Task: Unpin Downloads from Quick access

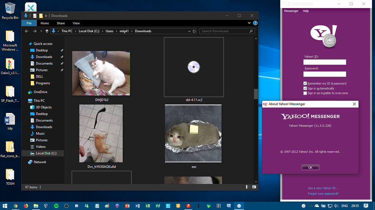Action: 62,57
